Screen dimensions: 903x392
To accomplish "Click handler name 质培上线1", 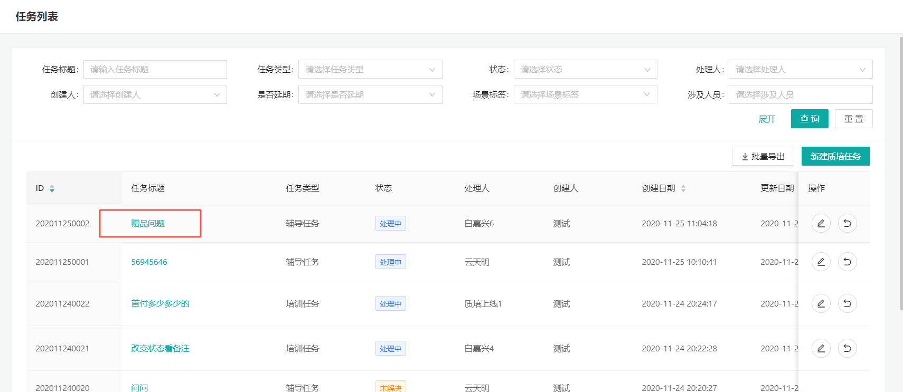I will pos(483,303).
